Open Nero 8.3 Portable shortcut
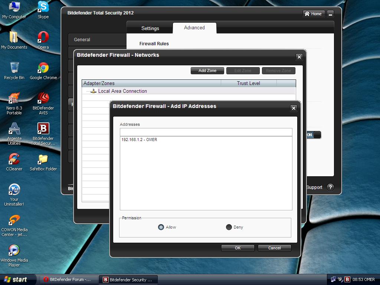380x285 pixels. [14, 104]
